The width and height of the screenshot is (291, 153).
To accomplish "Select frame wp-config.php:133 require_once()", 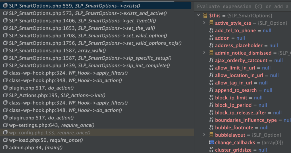I will (x=97, y=133).
